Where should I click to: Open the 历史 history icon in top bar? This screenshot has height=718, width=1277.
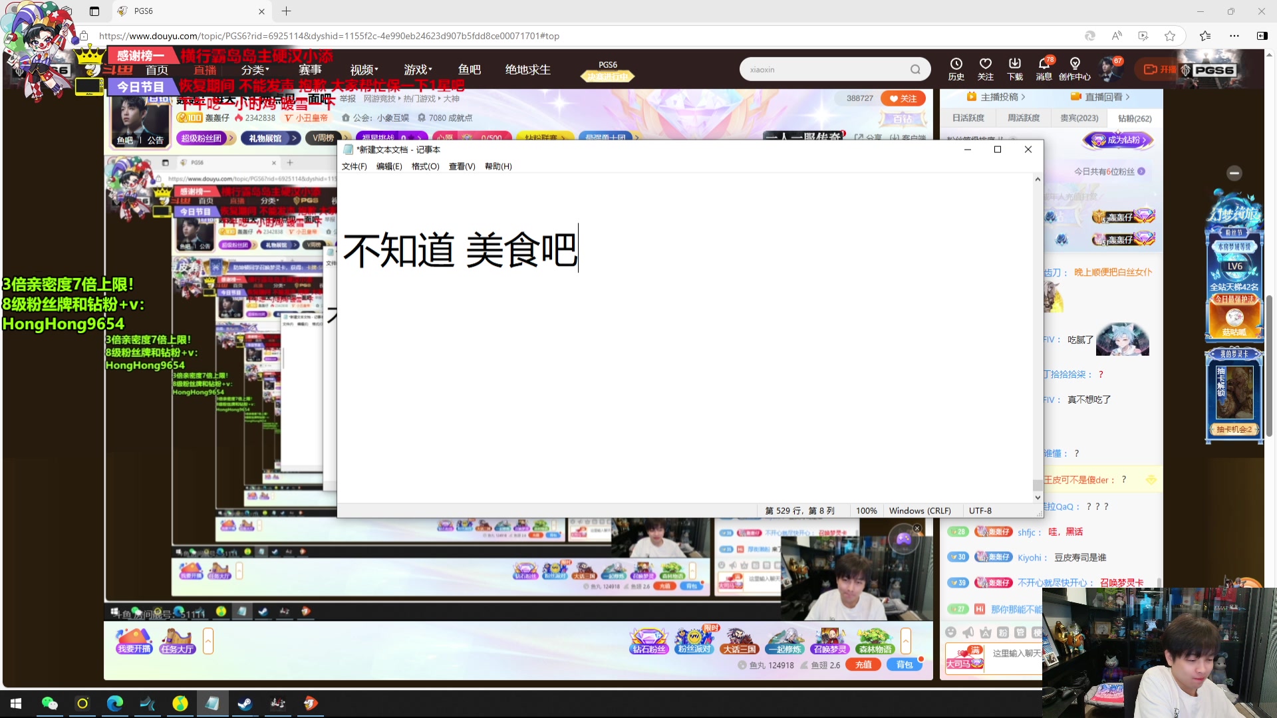point(956,68)
